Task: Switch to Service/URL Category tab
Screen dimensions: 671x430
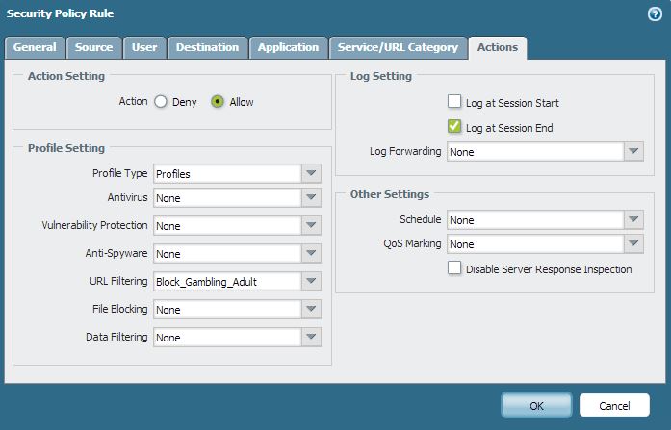Action: pyautogui.click(x=398, y=47)
